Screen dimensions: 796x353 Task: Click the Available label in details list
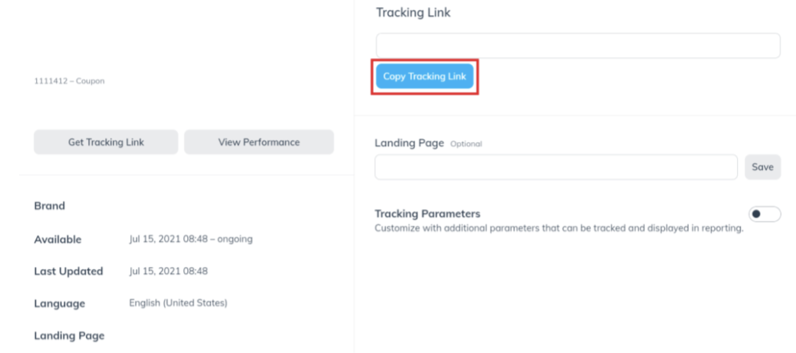(58, 239)
